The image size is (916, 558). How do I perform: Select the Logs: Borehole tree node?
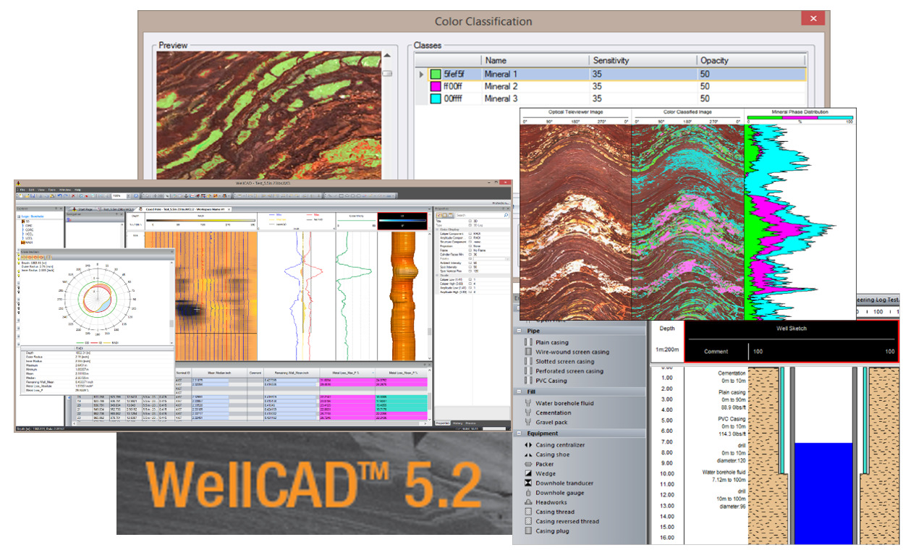click(x=33, y=216)
